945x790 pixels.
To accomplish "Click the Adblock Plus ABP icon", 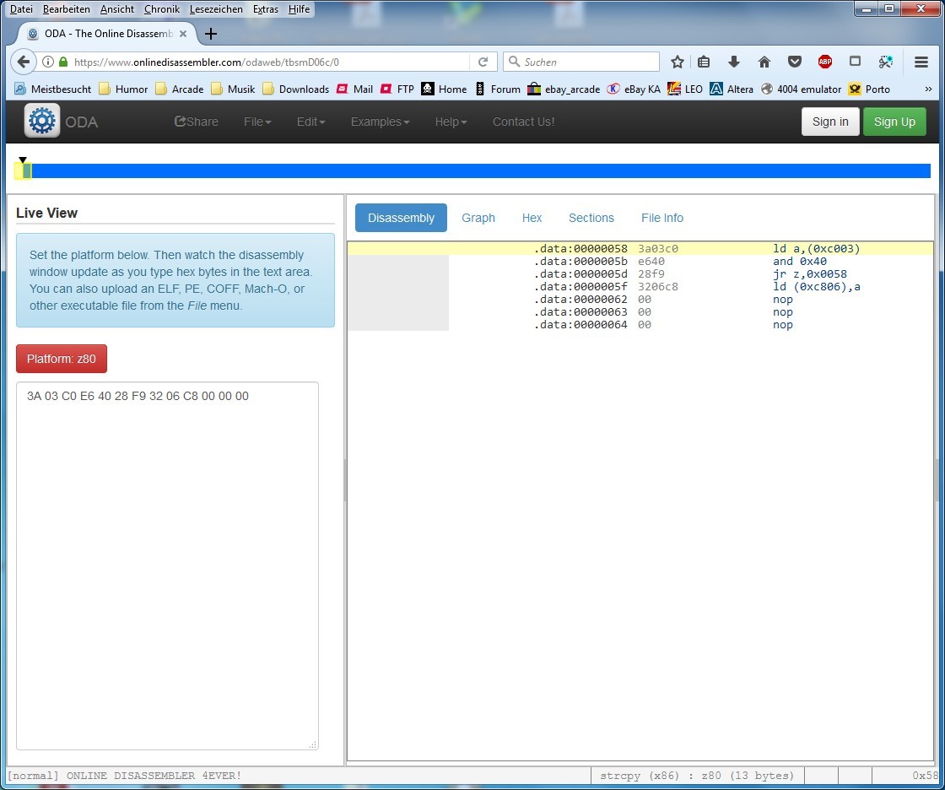I will 824,62.
